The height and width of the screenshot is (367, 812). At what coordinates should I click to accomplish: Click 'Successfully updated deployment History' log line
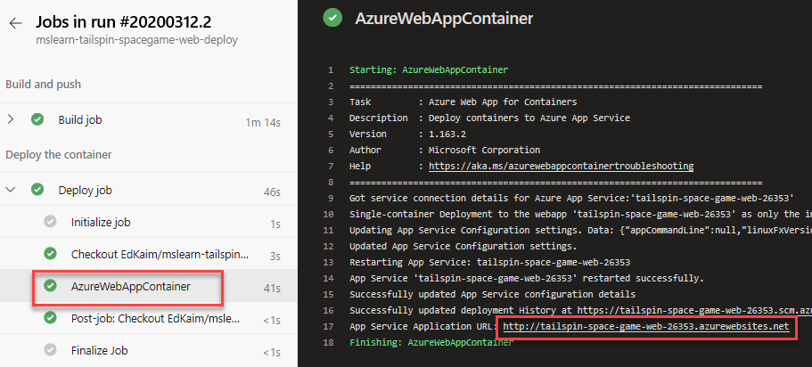pyautogui.click(x=580, y=311)
